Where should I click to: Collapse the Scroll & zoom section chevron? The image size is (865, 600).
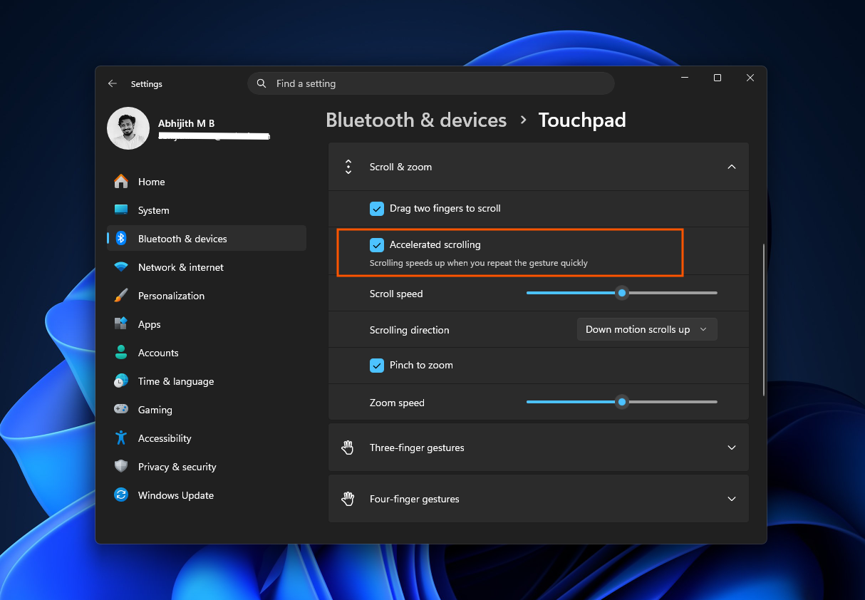(x=731, y=167)
